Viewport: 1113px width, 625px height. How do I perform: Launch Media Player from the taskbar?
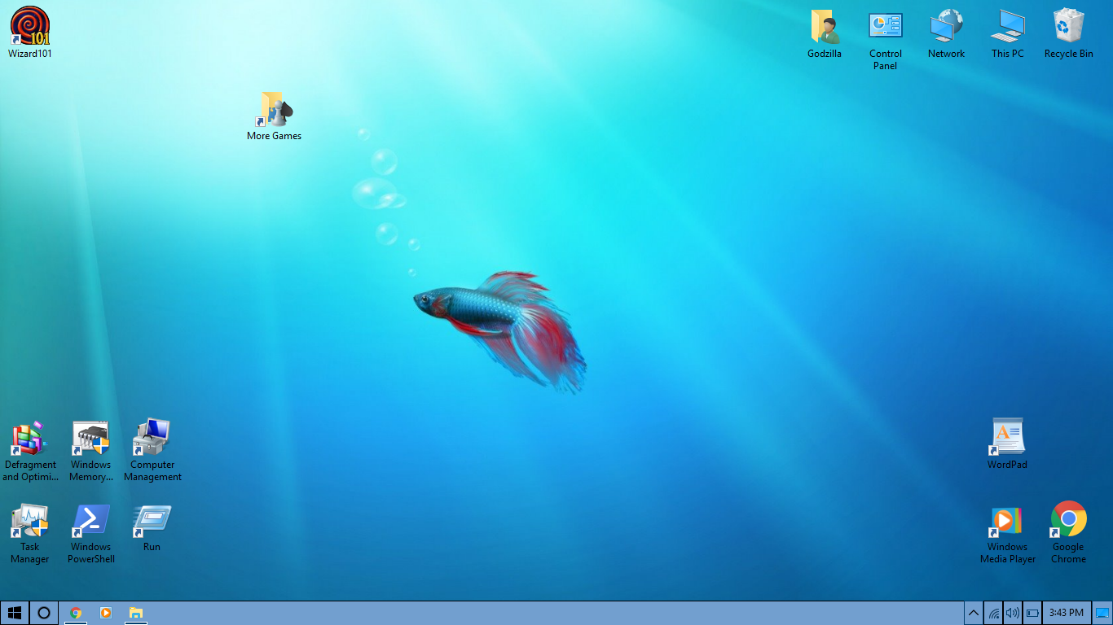pos(106,613)
